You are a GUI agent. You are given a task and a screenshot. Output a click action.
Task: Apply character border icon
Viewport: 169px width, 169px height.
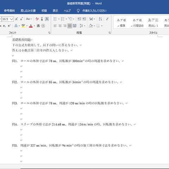coord(47,19)
